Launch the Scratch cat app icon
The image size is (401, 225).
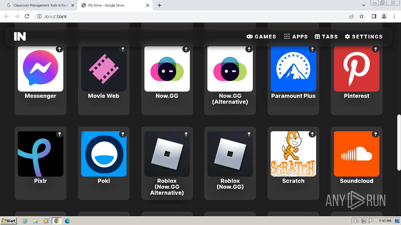[x=293, y=154]
